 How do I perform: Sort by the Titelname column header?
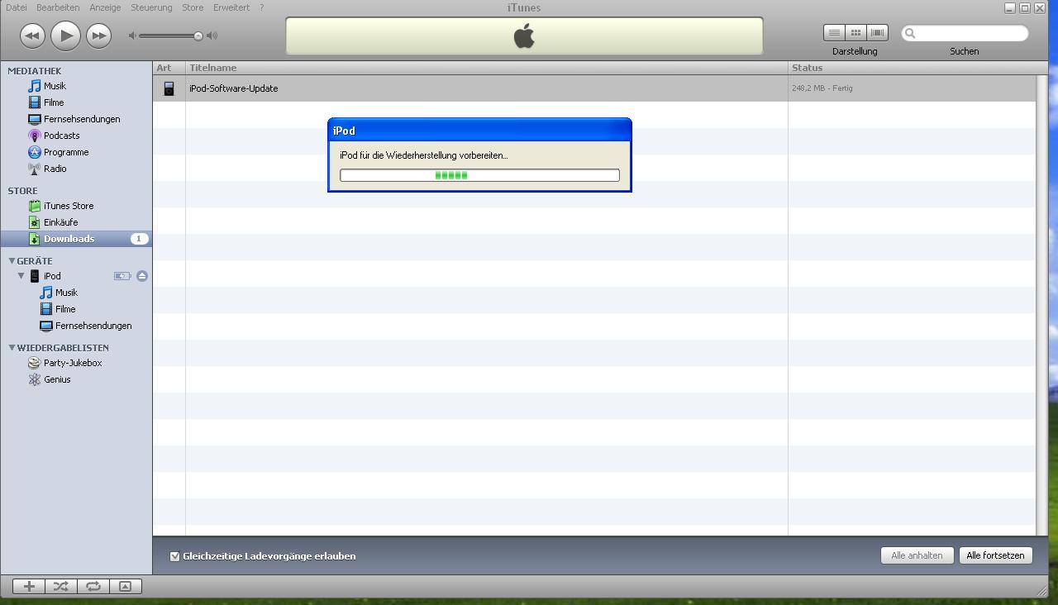point(487,68)
